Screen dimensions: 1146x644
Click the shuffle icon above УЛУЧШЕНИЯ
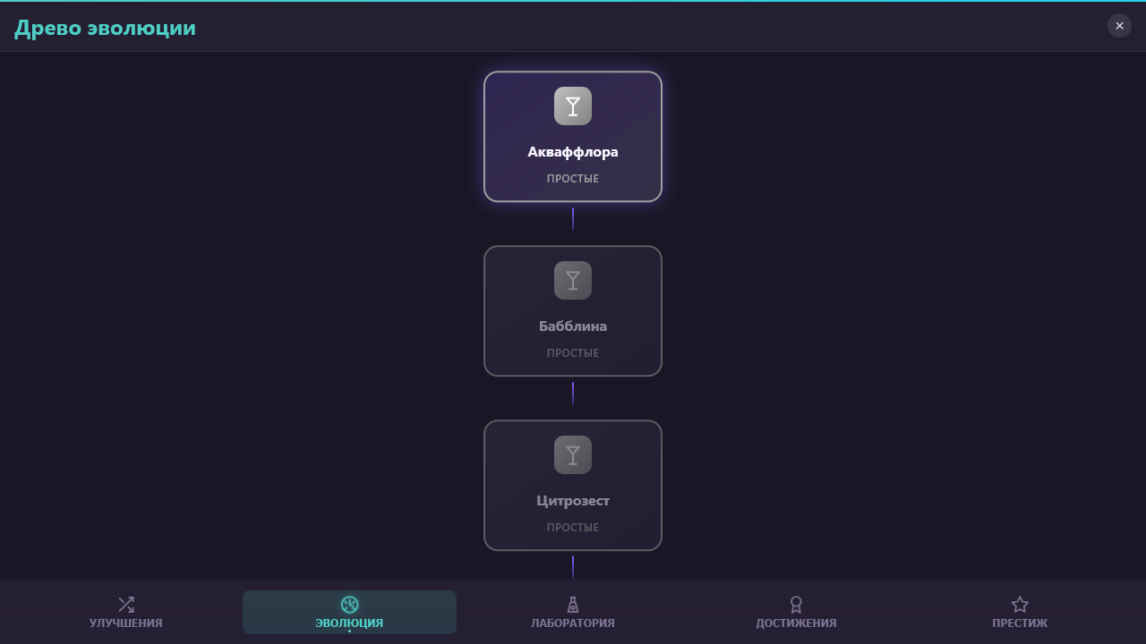pos(125,604)
